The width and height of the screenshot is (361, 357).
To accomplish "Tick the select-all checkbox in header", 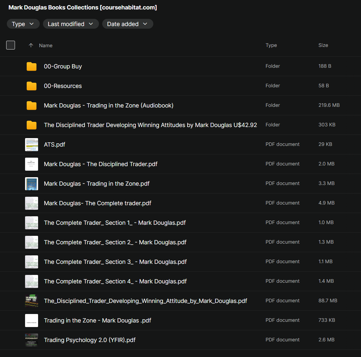I will click(x=11, y=45).
